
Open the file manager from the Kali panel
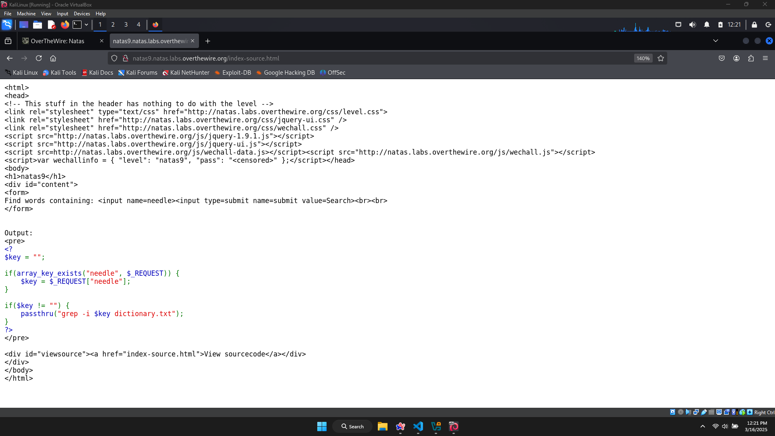click(38, 25)
